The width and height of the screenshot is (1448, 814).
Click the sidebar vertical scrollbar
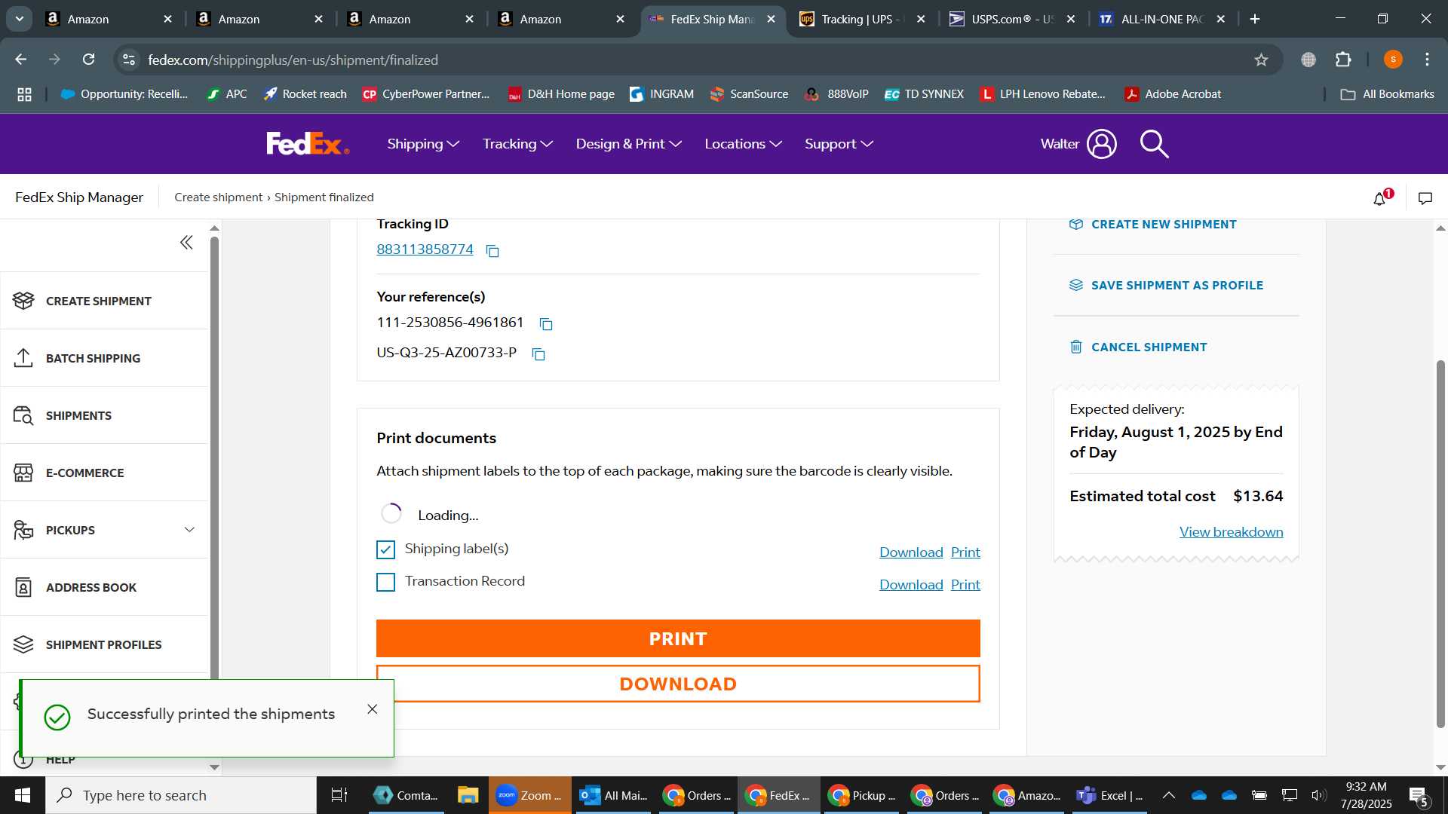[x=214, y=460]
